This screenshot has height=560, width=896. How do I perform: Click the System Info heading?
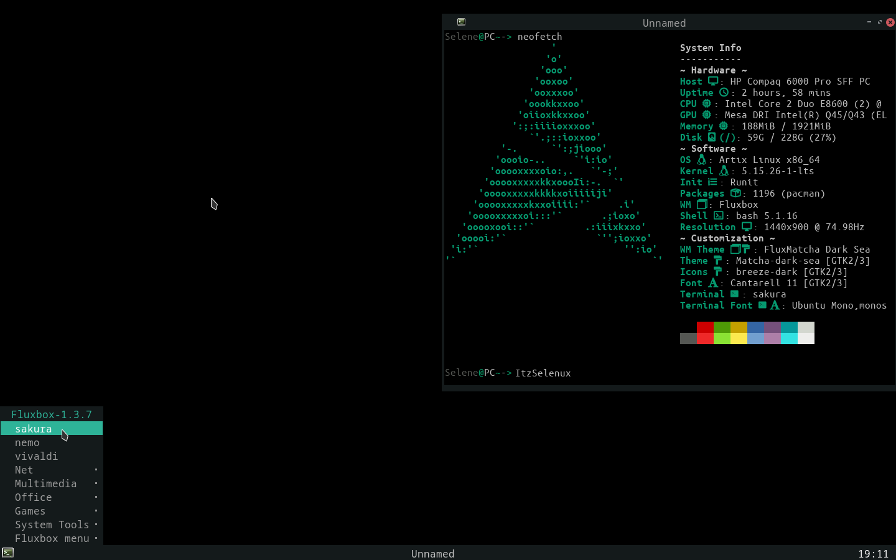click(x=711, y=47)
